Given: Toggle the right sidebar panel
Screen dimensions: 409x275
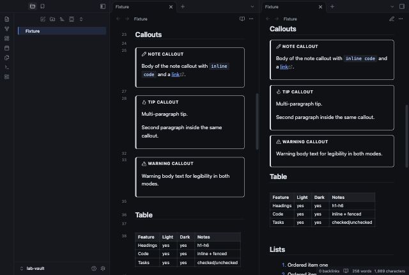Looking at the screenshot, I should coord(402,6).
